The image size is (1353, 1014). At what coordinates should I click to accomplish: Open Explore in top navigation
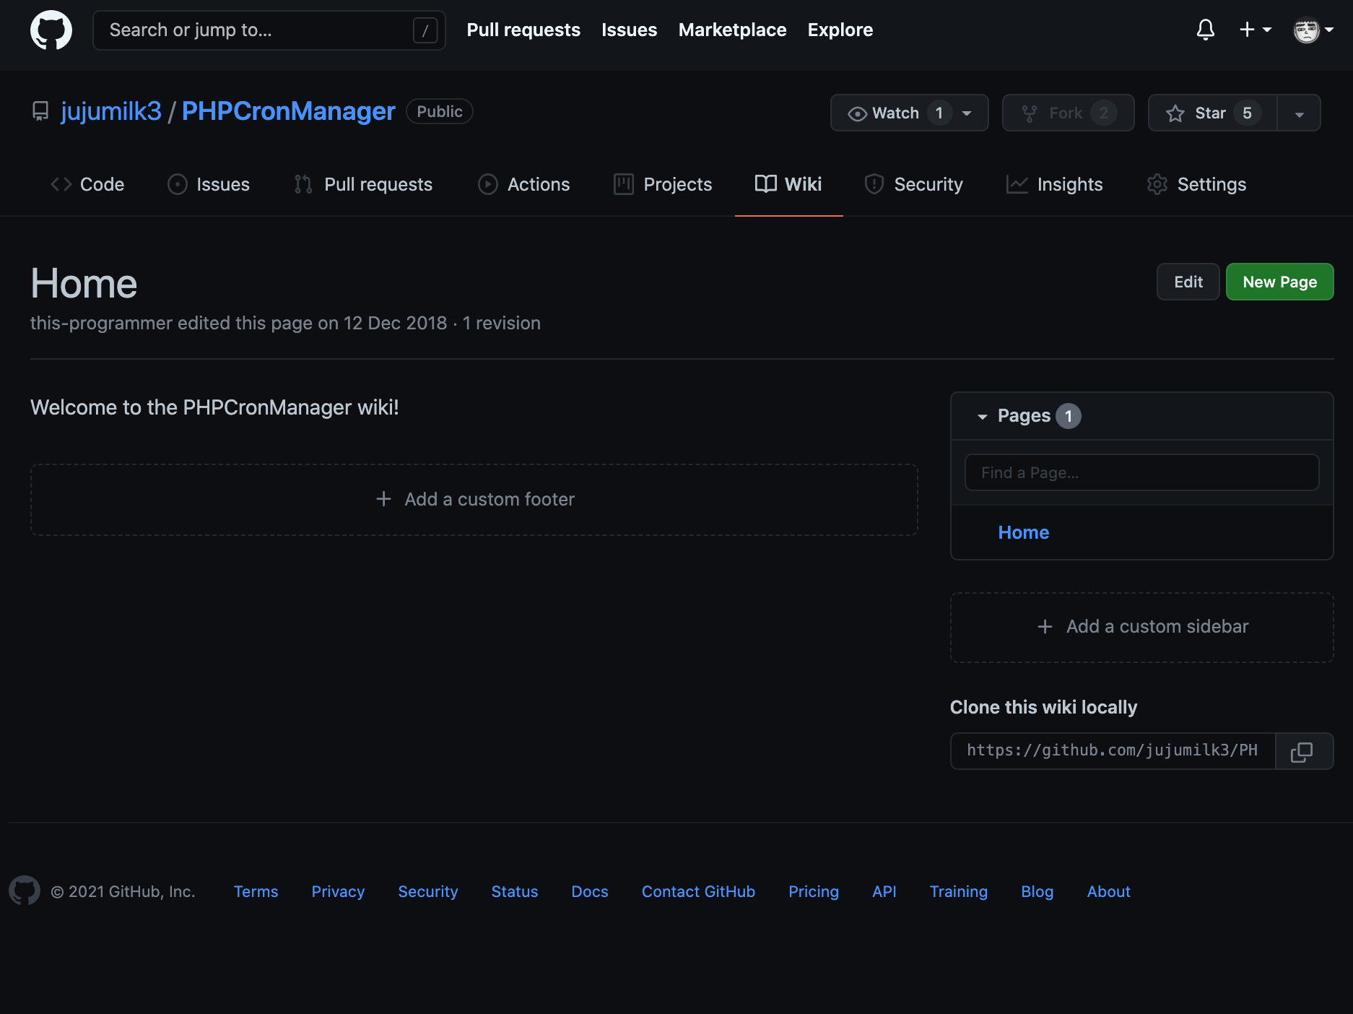point(840,30)
